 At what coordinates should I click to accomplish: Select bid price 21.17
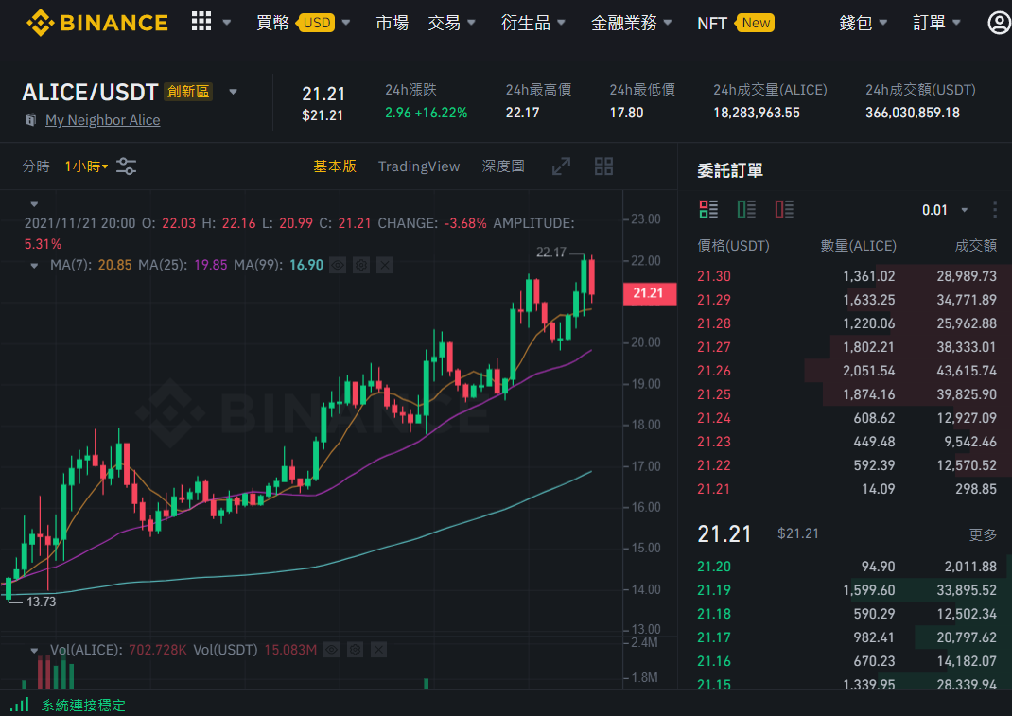pos(714,637)
